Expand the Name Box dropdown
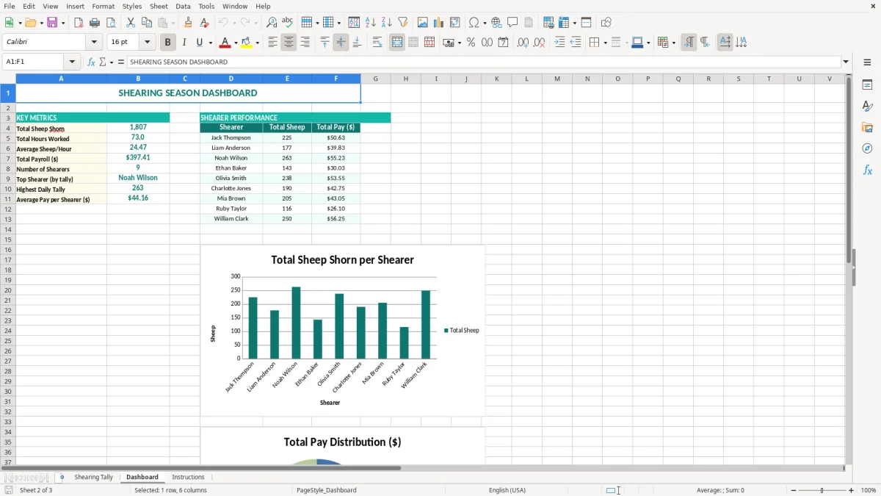Image resolution: width=881 pixels, height=496 pixels. point(72,62)
